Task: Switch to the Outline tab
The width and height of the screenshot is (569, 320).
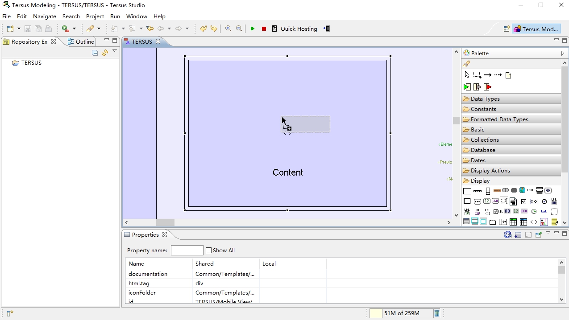Action: point(81,41)
